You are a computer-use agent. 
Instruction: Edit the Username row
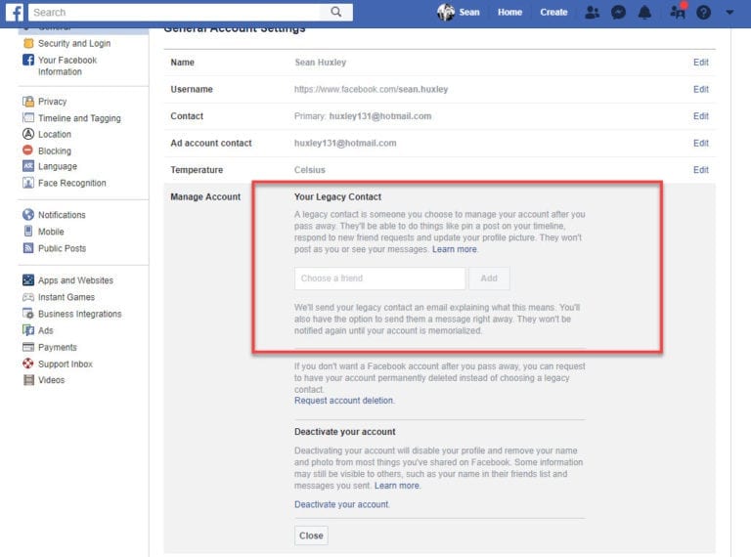[x=701, y=89]
